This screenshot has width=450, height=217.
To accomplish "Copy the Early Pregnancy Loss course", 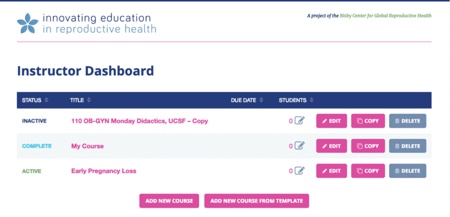I will (368, 171).
